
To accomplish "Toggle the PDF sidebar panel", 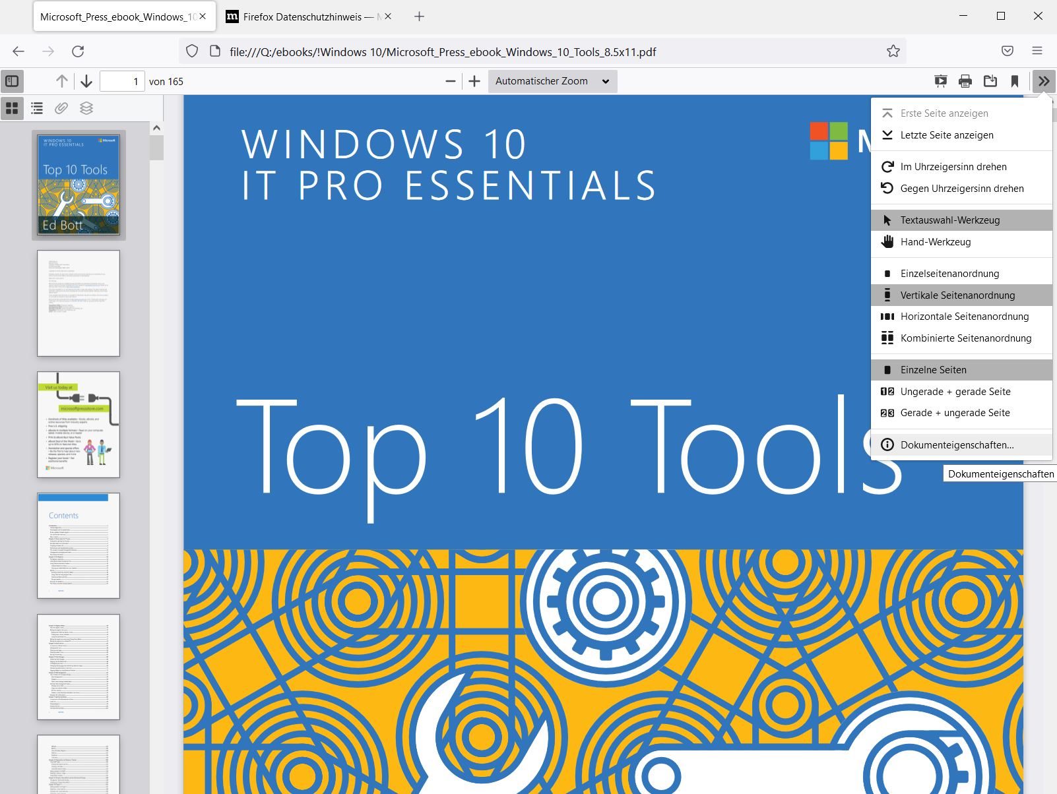I will 12,81.
